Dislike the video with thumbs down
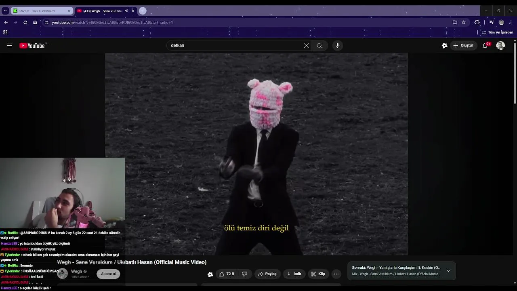Screen dimensions: 517x291 pyautogui.click(x=244, y=274)
